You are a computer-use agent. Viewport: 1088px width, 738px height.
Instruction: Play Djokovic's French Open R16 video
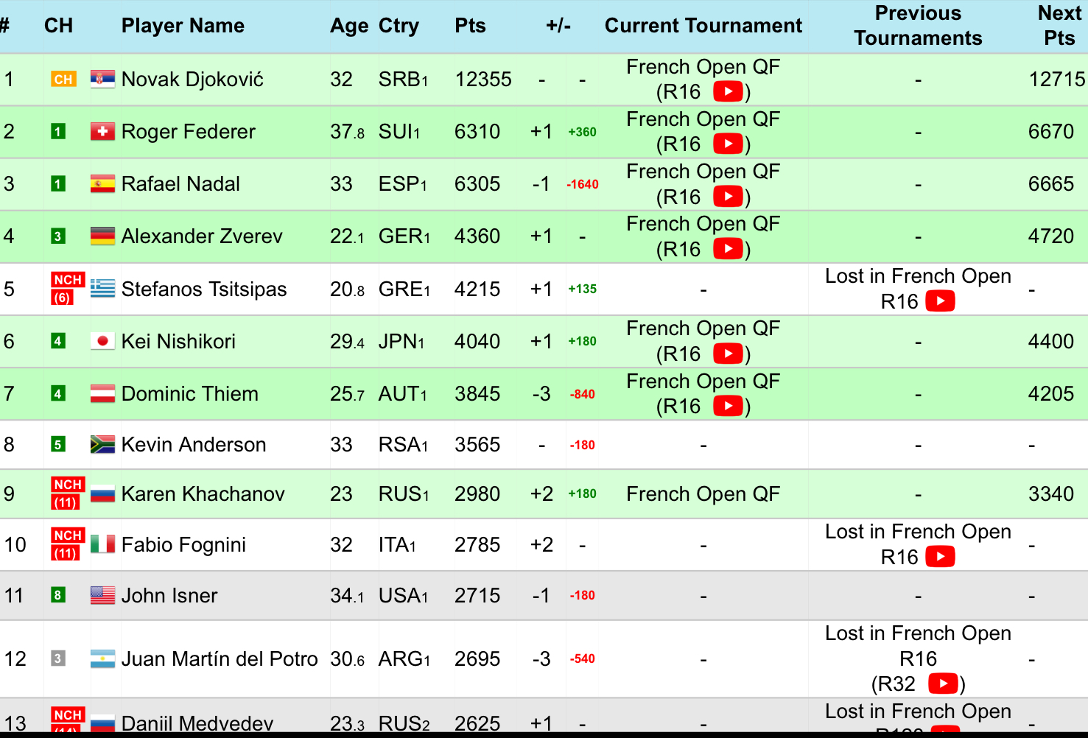[728, 92]
